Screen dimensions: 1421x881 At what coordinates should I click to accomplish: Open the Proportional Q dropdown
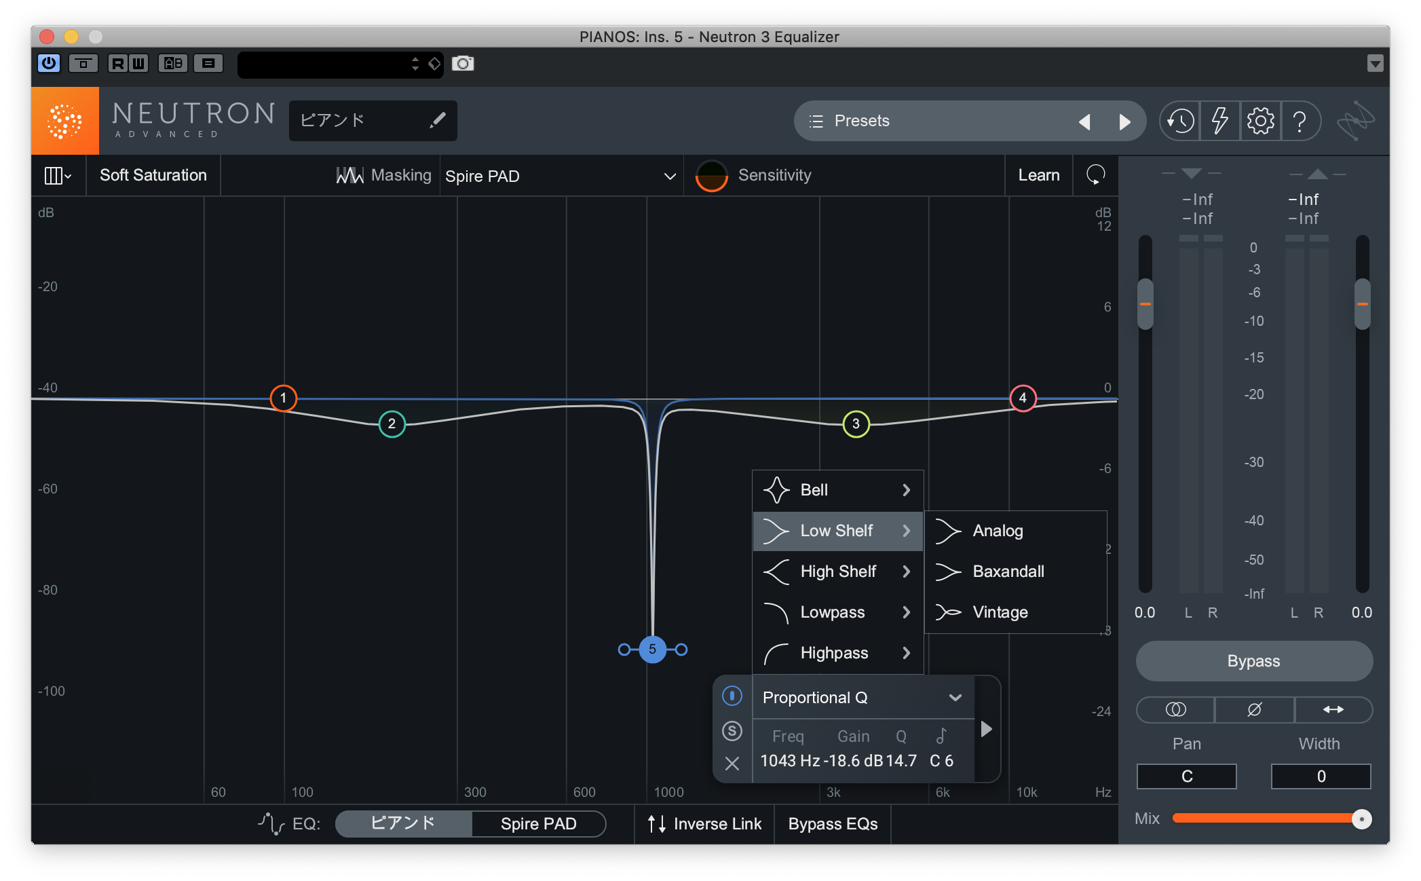(x=863, y=698)
